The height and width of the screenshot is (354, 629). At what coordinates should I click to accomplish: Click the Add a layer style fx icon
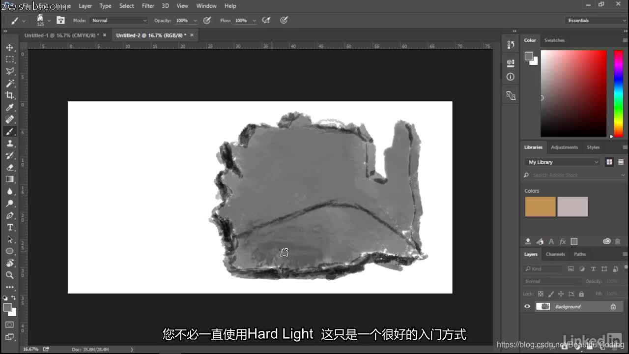563,241
